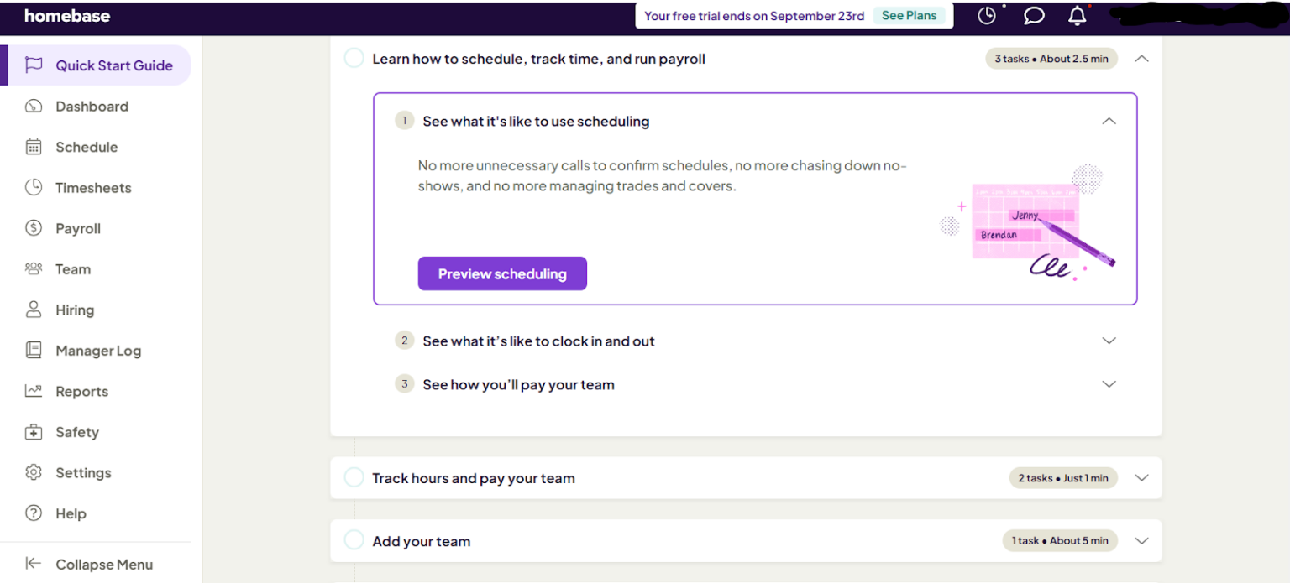This screenshot has width=1290, height=583.
Task: Mark 'Learn how to schedule' task complete
Action: click(354, 58)
